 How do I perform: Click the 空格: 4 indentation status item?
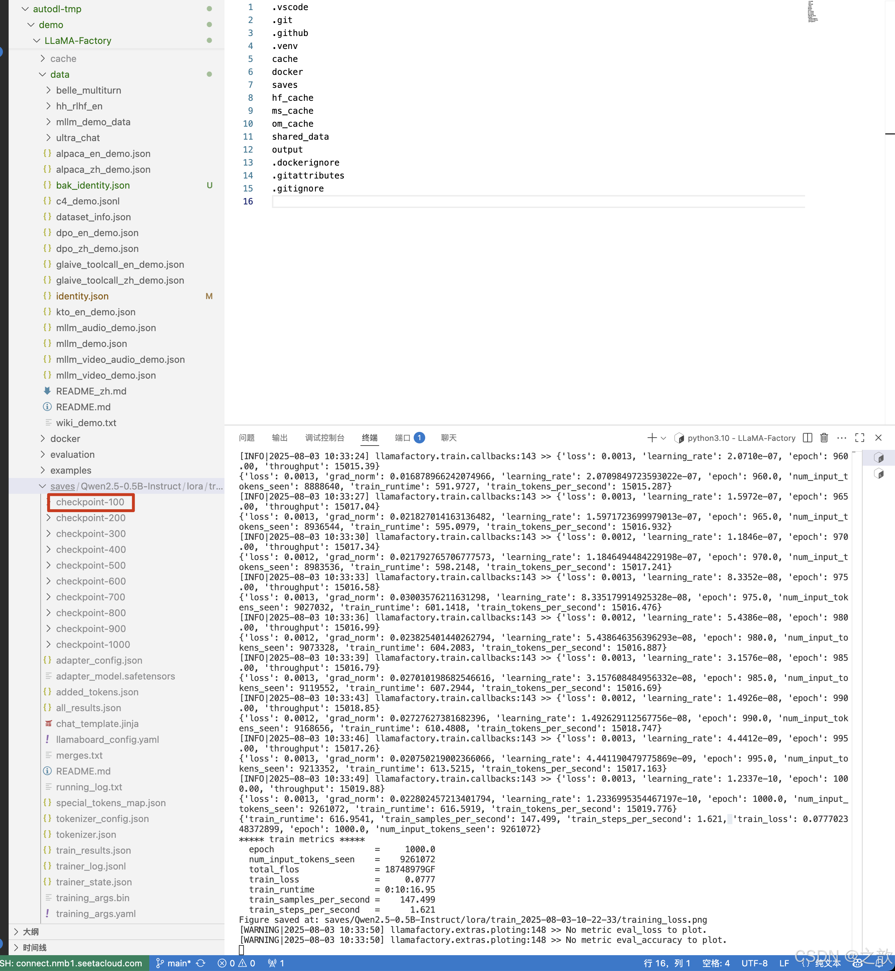pos(716,963)
